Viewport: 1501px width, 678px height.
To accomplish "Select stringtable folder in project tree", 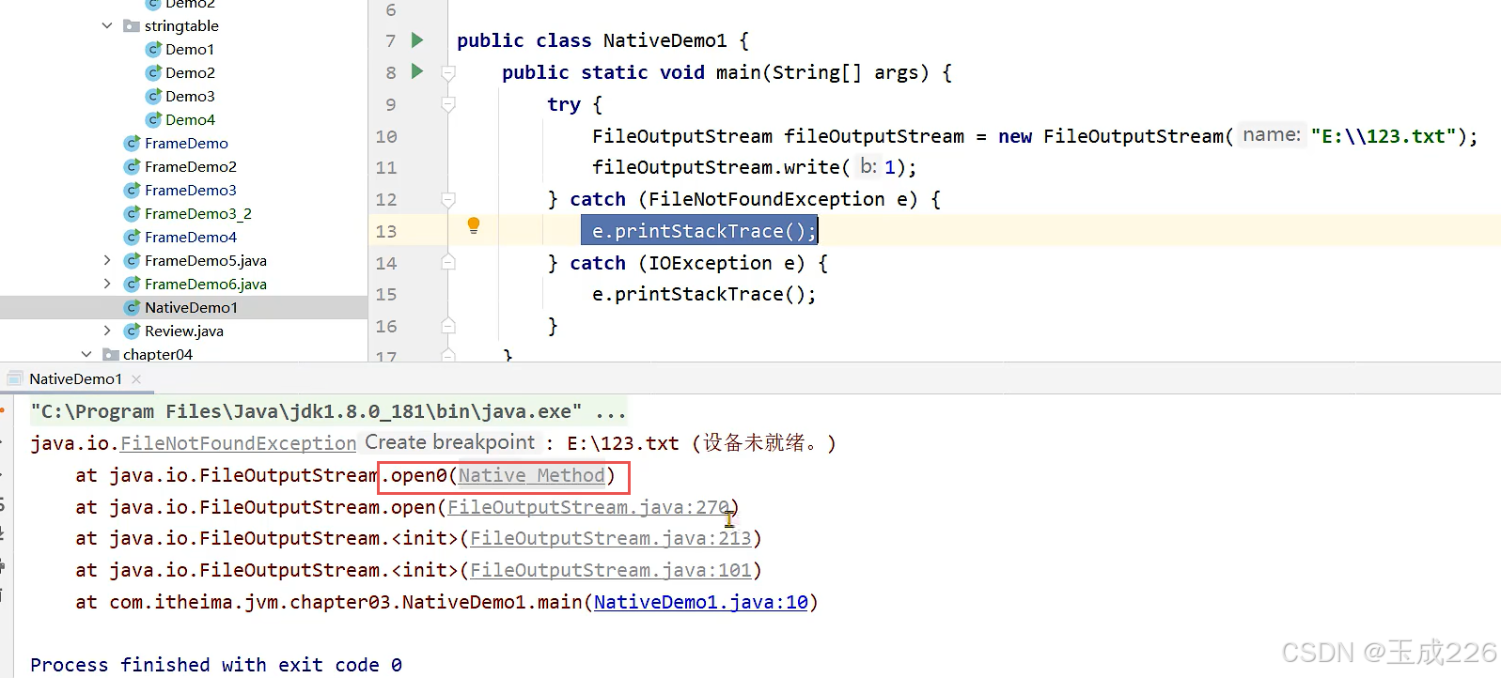I will pyautogui.click(x=181, y=25).
